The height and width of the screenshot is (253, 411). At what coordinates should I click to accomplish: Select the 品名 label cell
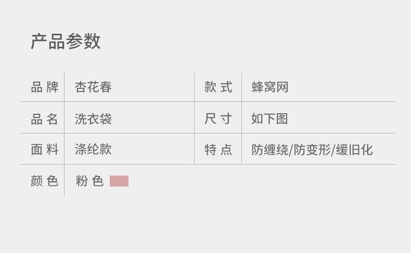coord(45,119)
